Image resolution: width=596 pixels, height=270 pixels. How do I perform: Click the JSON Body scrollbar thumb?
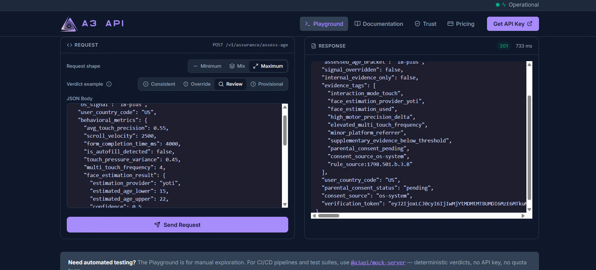tap(285, 130)
